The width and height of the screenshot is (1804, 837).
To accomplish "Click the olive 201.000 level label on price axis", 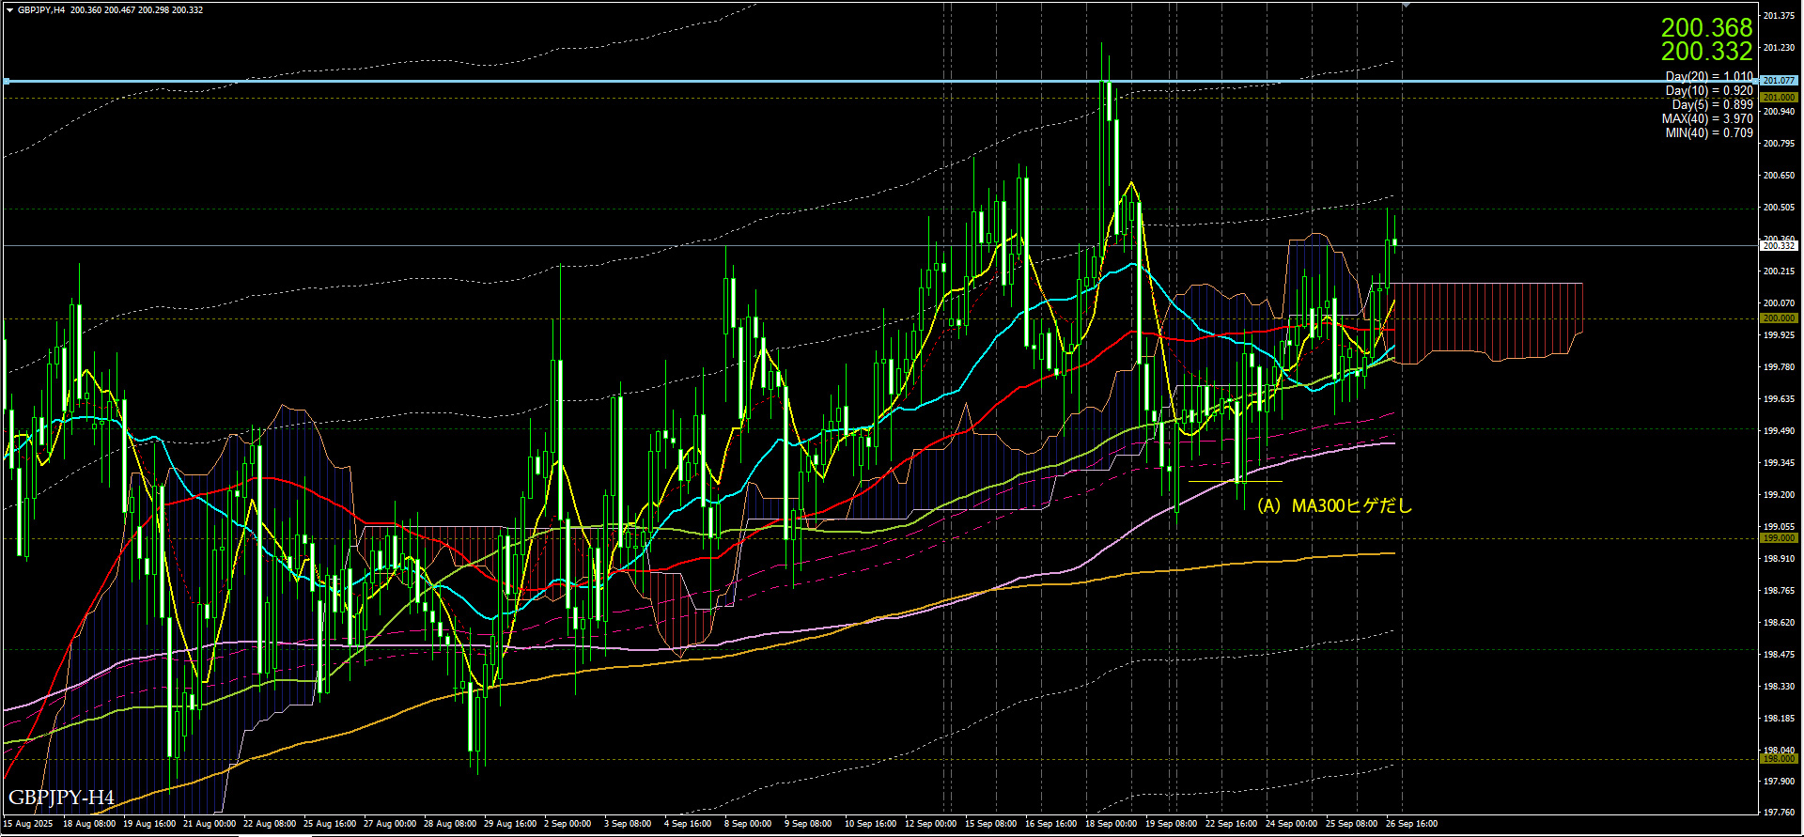I will click(x=1779, y=98).
